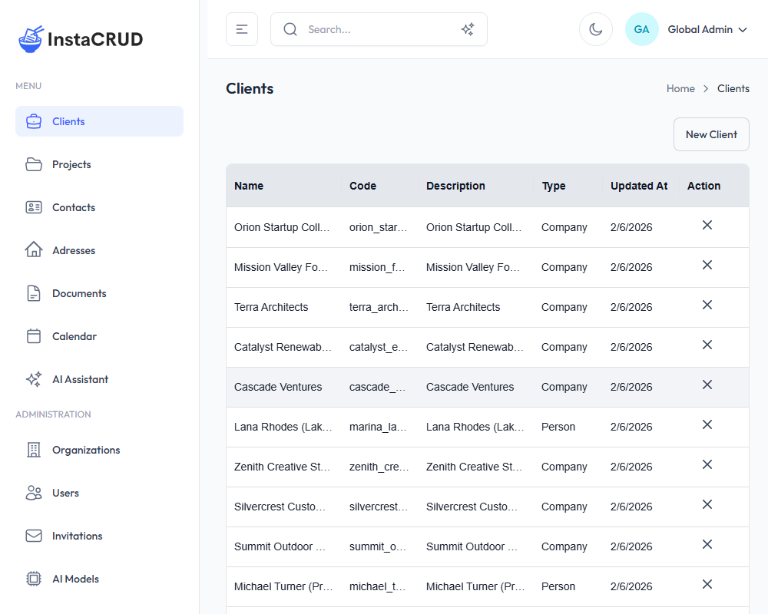Click the GA avatar circle
This screenshot has height=614, width=768.
pos(641,29)
